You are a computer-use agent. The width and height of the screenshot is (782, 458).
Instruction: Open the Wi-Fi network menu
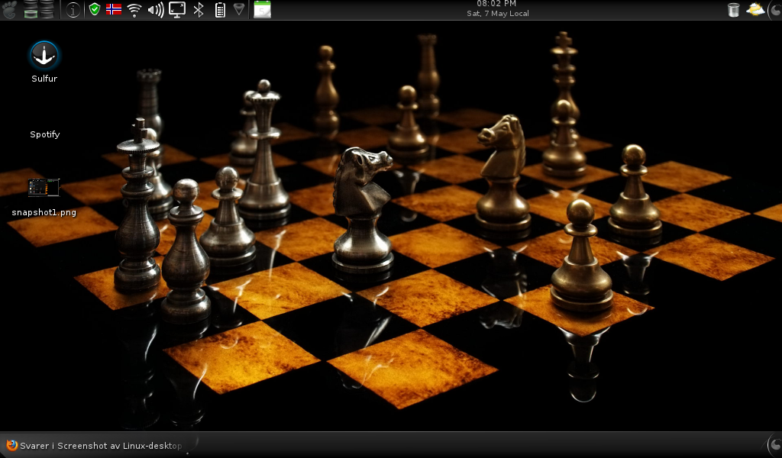coord(134,9)
